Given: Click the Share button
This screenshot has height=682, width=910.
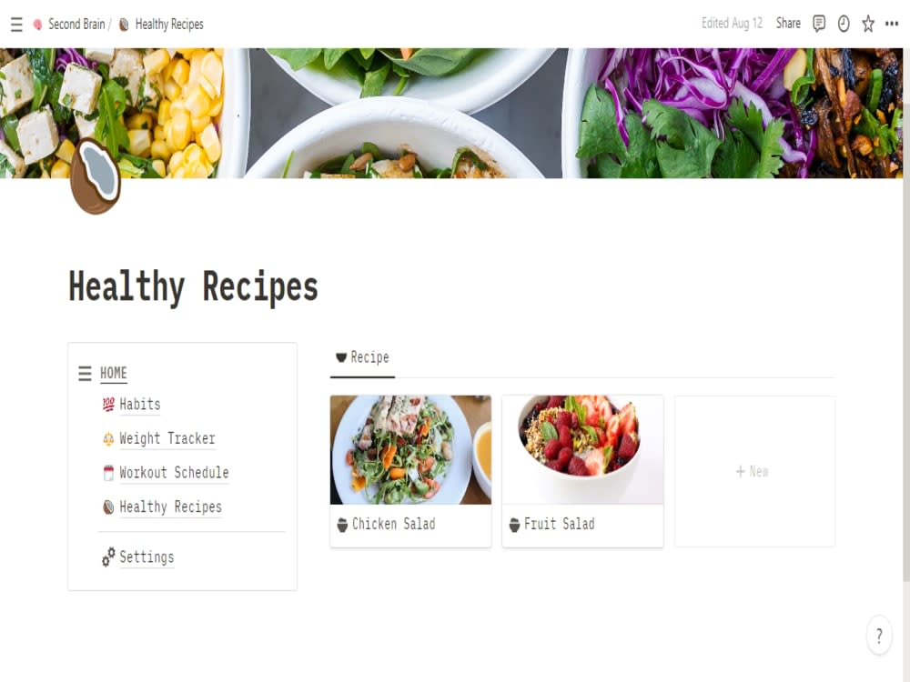Looking at the screenshot, I should [788, 24].
